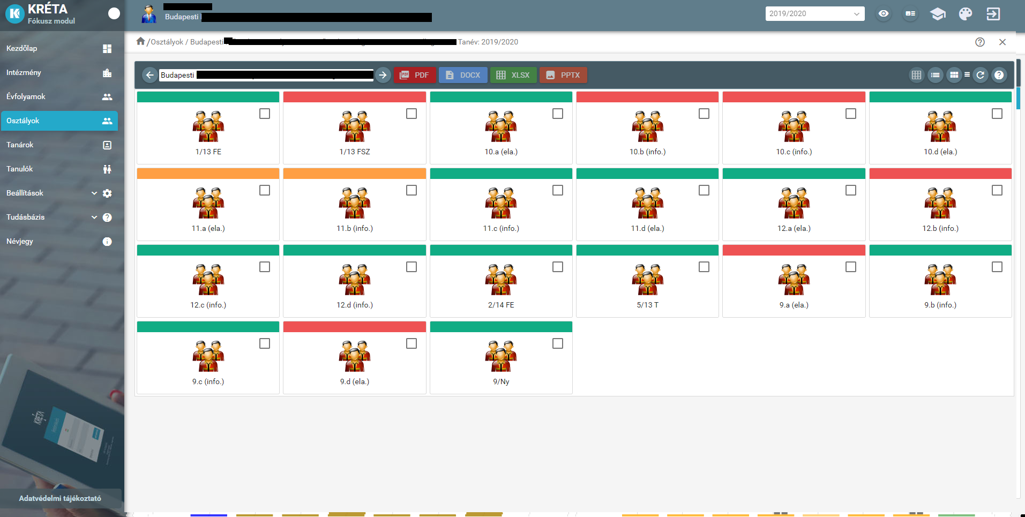This screenshot has width=1025, height=517.
Task: Open the school year dropdown 2019/2020
Action: [x=814, y=14]
